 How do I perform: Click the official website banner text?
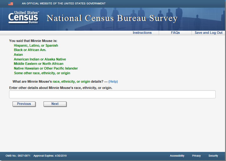[64, 3]
